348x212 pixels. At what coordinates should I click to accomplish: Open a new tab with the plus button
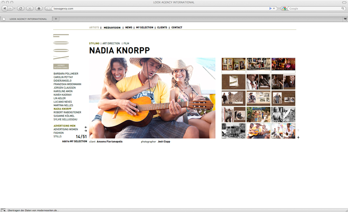click(56, 19)
